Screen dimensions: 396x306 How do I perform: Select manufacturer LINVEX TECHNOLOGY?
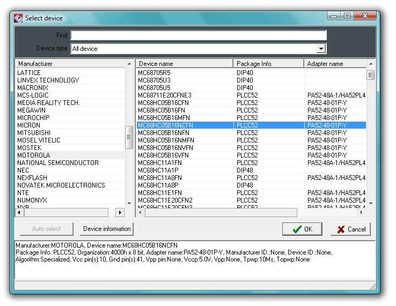70,80
